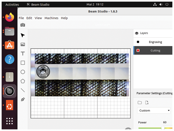This screenshot has height=131, width=174.
Task: Choose the insert image tool
Action: pos(23,45)
